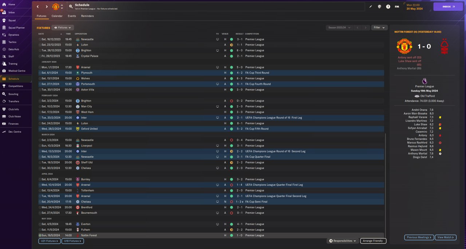Open the Inbox sidebar icon

(x=4, y=12)
